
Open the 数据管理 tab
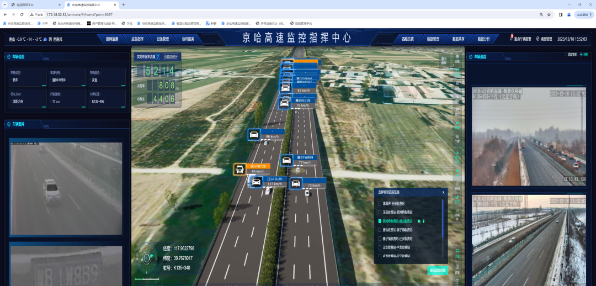(x=433, y=39)
